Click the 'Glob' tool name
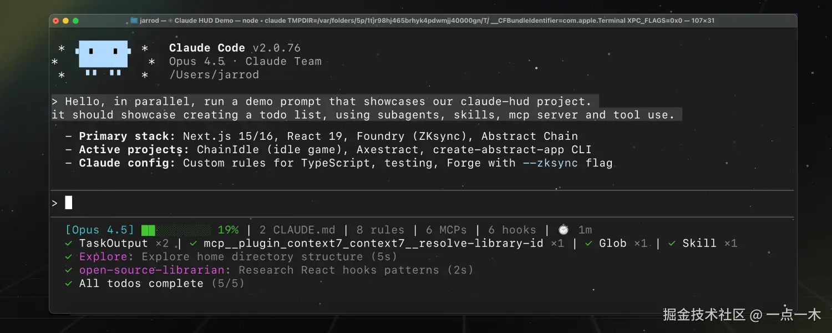The height and width of the screenshot is (333, 832). pos(613,244)
